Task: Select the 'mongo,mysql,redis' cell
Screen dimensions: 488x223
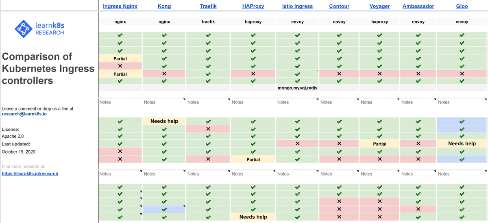Action: point(297,88)
